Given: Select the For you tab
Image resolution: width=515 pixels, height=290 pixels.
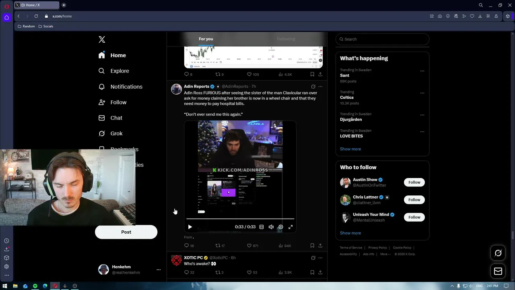Looking at the screenshot, I should point(206,39).
